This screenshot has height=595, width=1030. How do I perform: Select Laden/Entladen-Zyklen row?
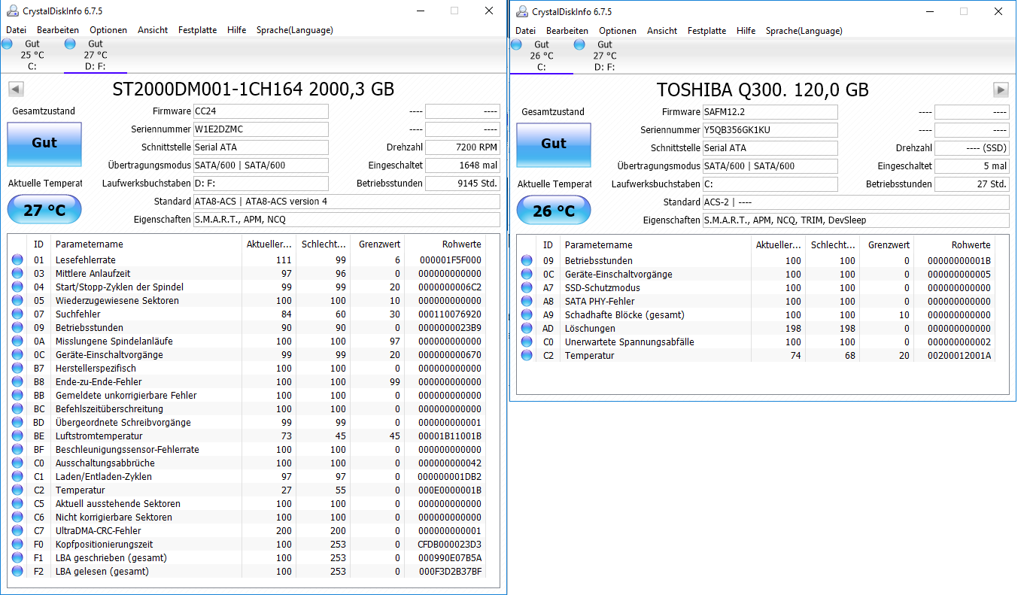247,477
